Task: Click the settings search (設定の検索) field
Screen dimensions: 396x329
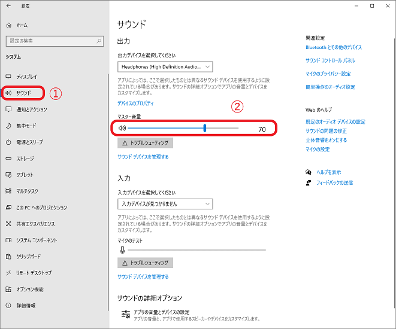Action: (x=51, y=41)
